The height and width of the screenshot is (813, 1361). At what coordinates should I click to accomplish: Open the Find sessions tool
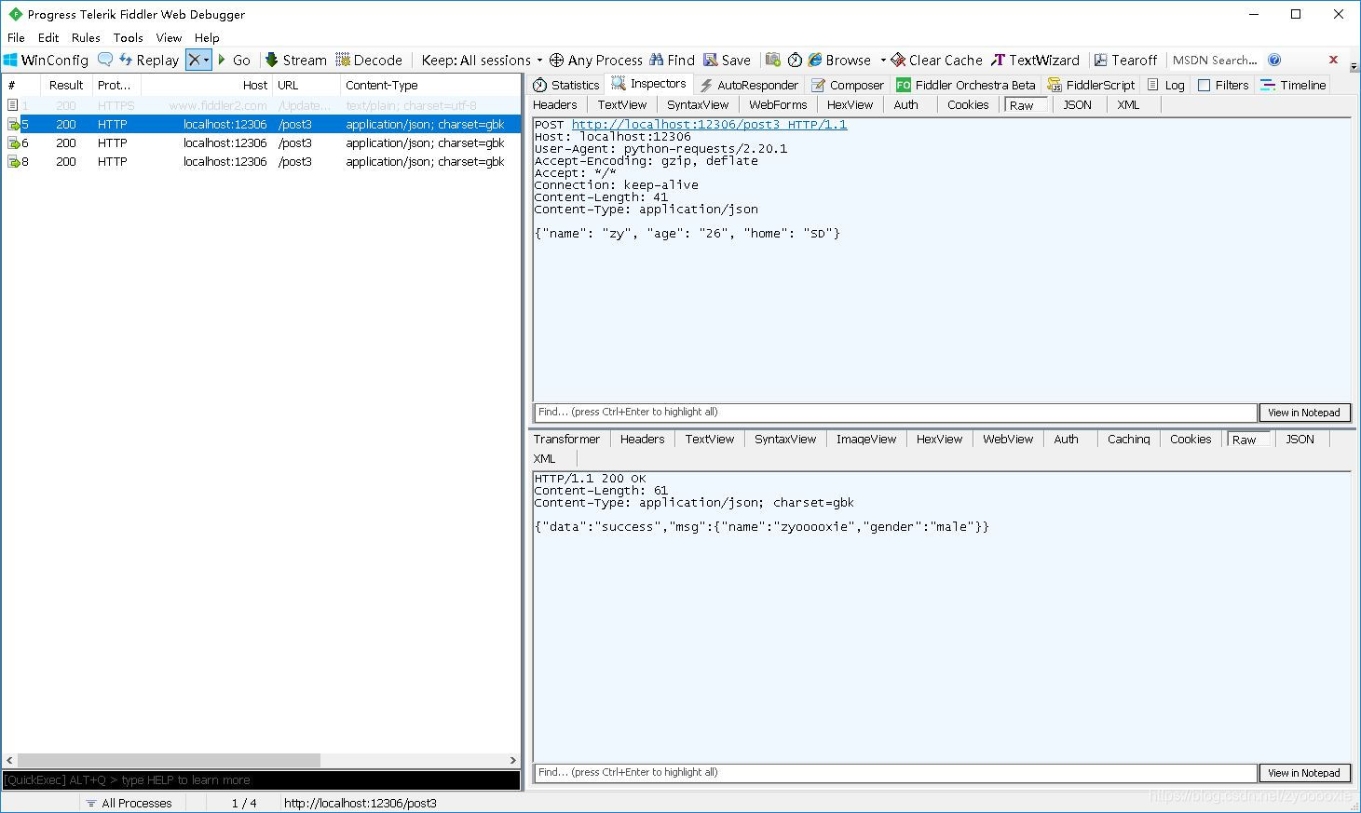[673, 60]
